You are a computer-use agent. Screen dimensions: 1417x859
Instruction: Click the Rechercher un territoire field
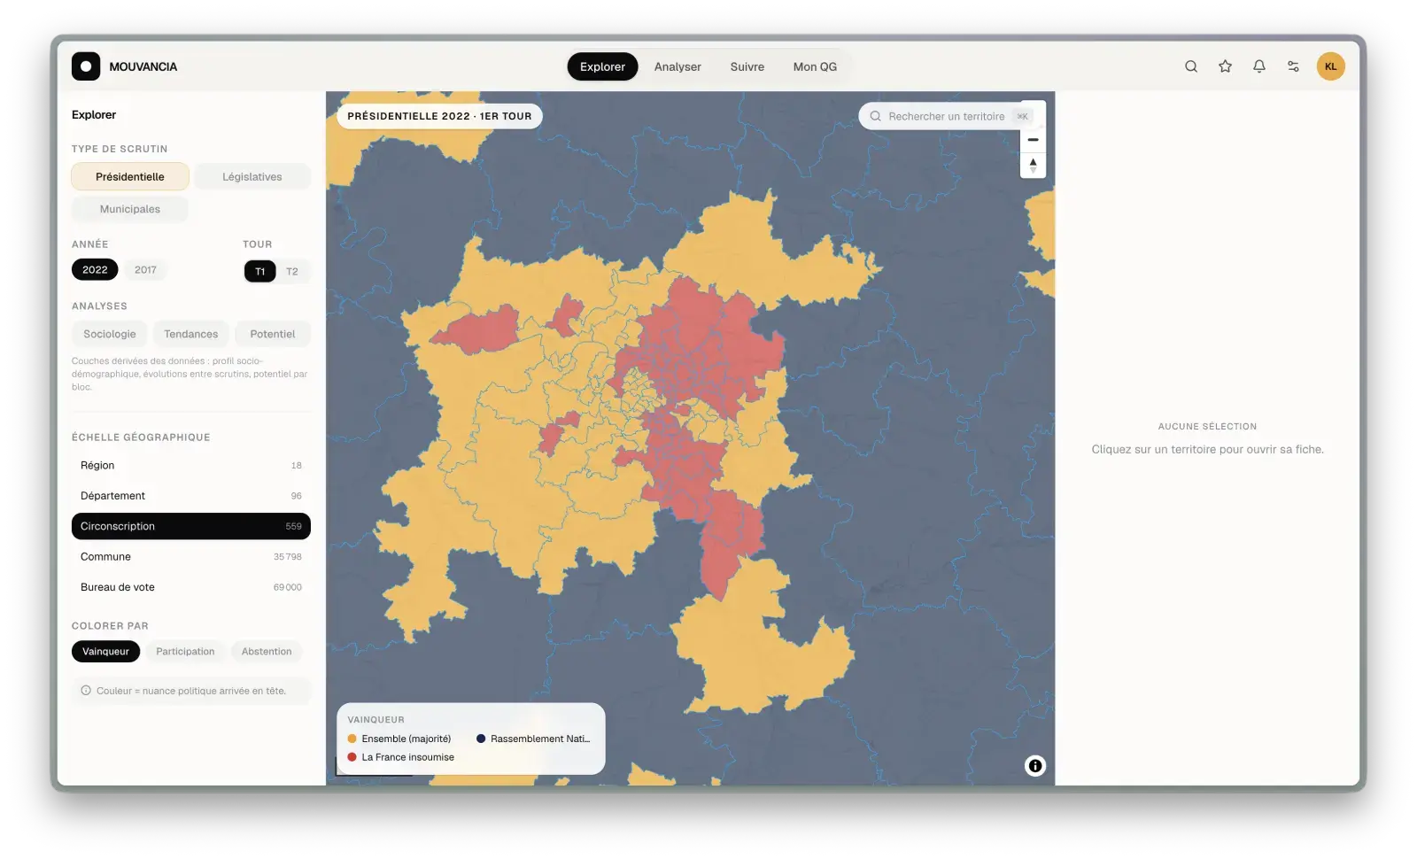[946, 116]
